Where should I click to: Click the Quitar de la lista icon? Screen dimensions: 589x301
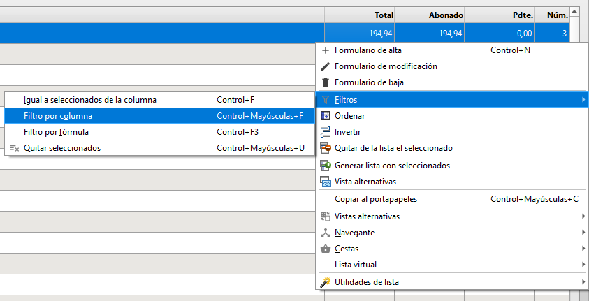coord(325,148)
